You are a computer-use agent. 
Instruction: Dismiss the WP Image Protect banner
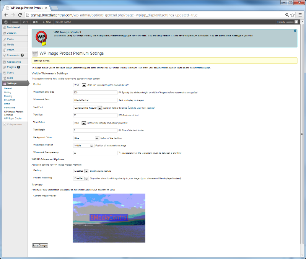point(295,31)
